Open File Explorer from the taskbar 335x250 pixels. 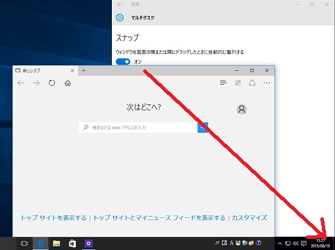[56, 243]
